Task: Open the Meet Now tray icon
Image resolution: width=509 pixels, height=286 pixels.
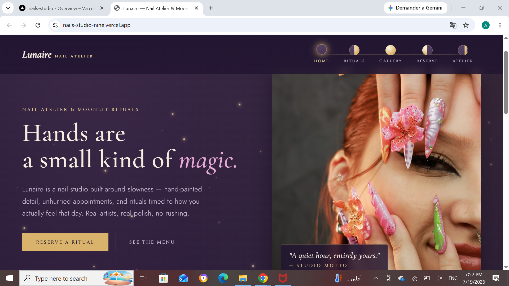Action: click(x=389, y=278)
